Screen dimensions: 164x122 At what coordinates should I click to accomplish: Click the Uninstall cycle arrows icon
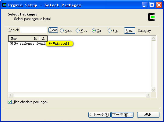(x=50, y=43)
